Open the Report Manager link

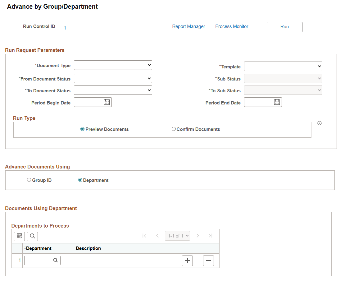point(188,26)
